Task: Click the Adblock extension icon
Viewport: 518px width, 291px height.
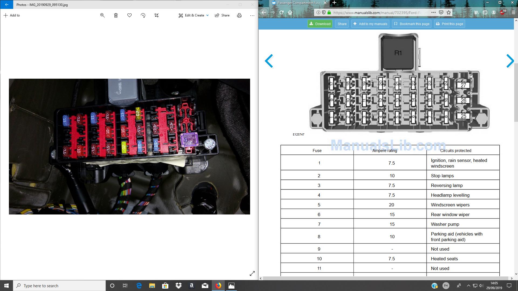Action: point(503,12)
